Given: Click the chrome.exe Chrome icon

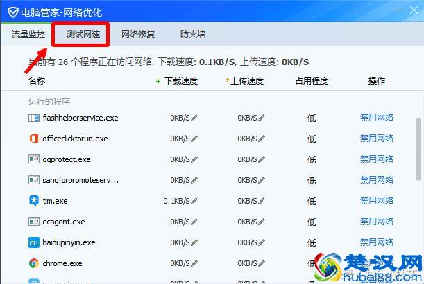Looking at the screenshot, I should [34, 263].
